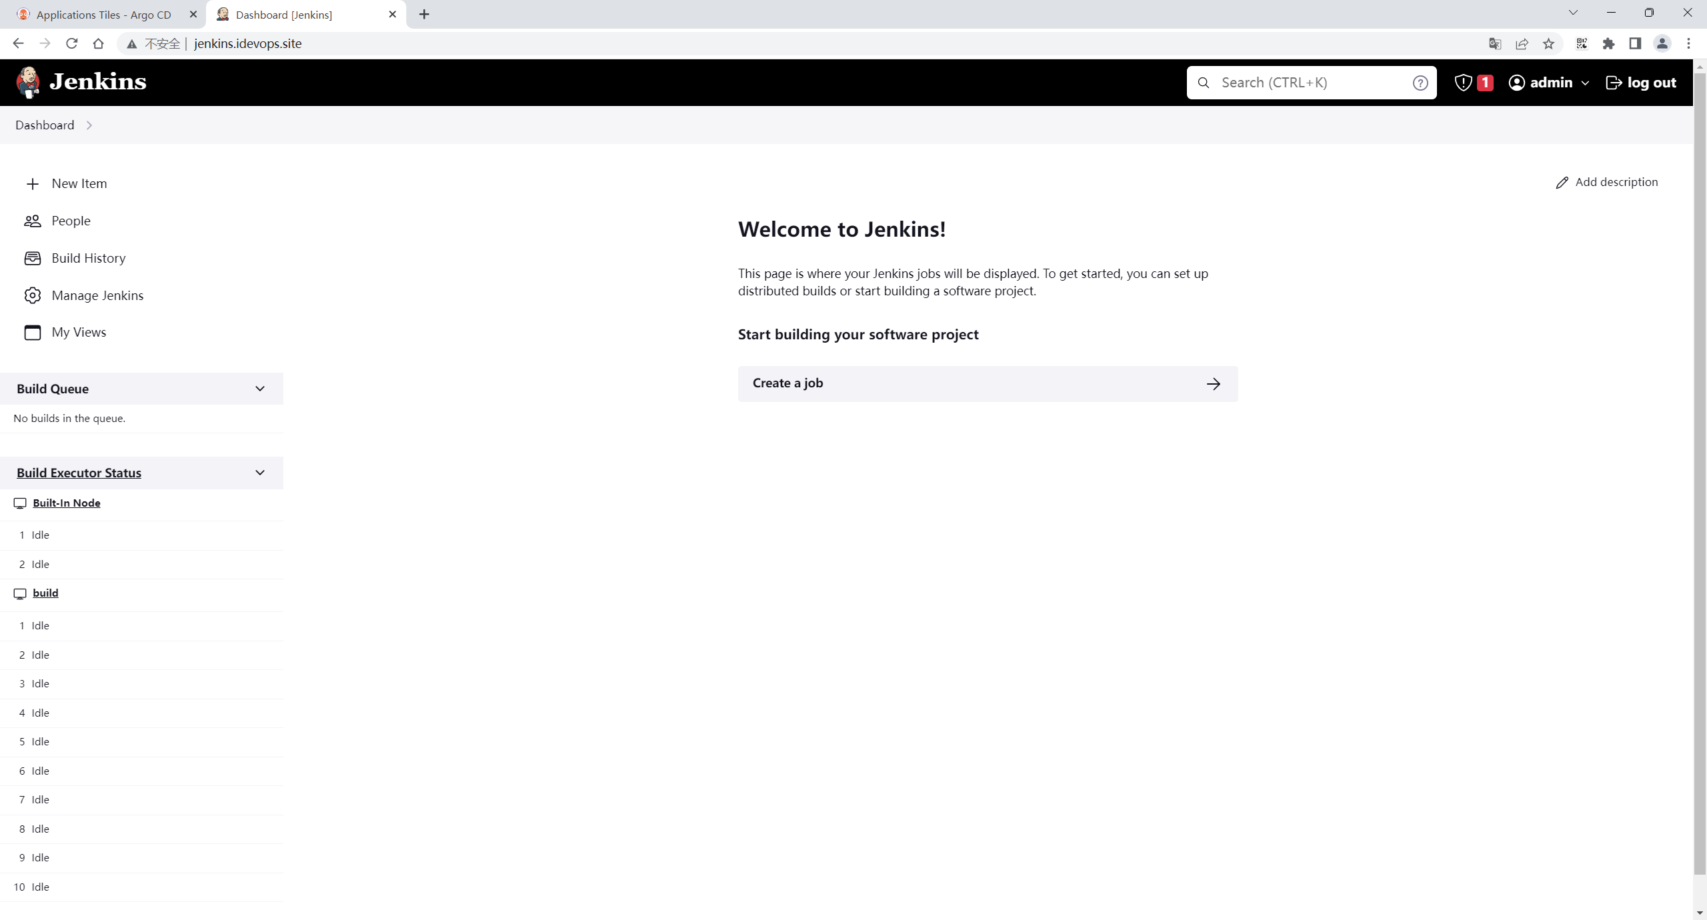The height and width of the screenshot is (920, 1707).
Task: Click the admin username link
Action: pos(1551,83)
